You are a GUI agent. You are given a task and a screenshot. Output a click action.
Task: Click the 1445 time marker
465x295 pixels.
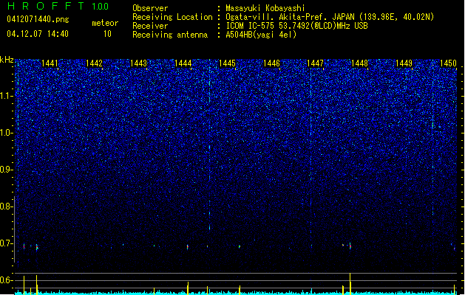coord(227,63)
